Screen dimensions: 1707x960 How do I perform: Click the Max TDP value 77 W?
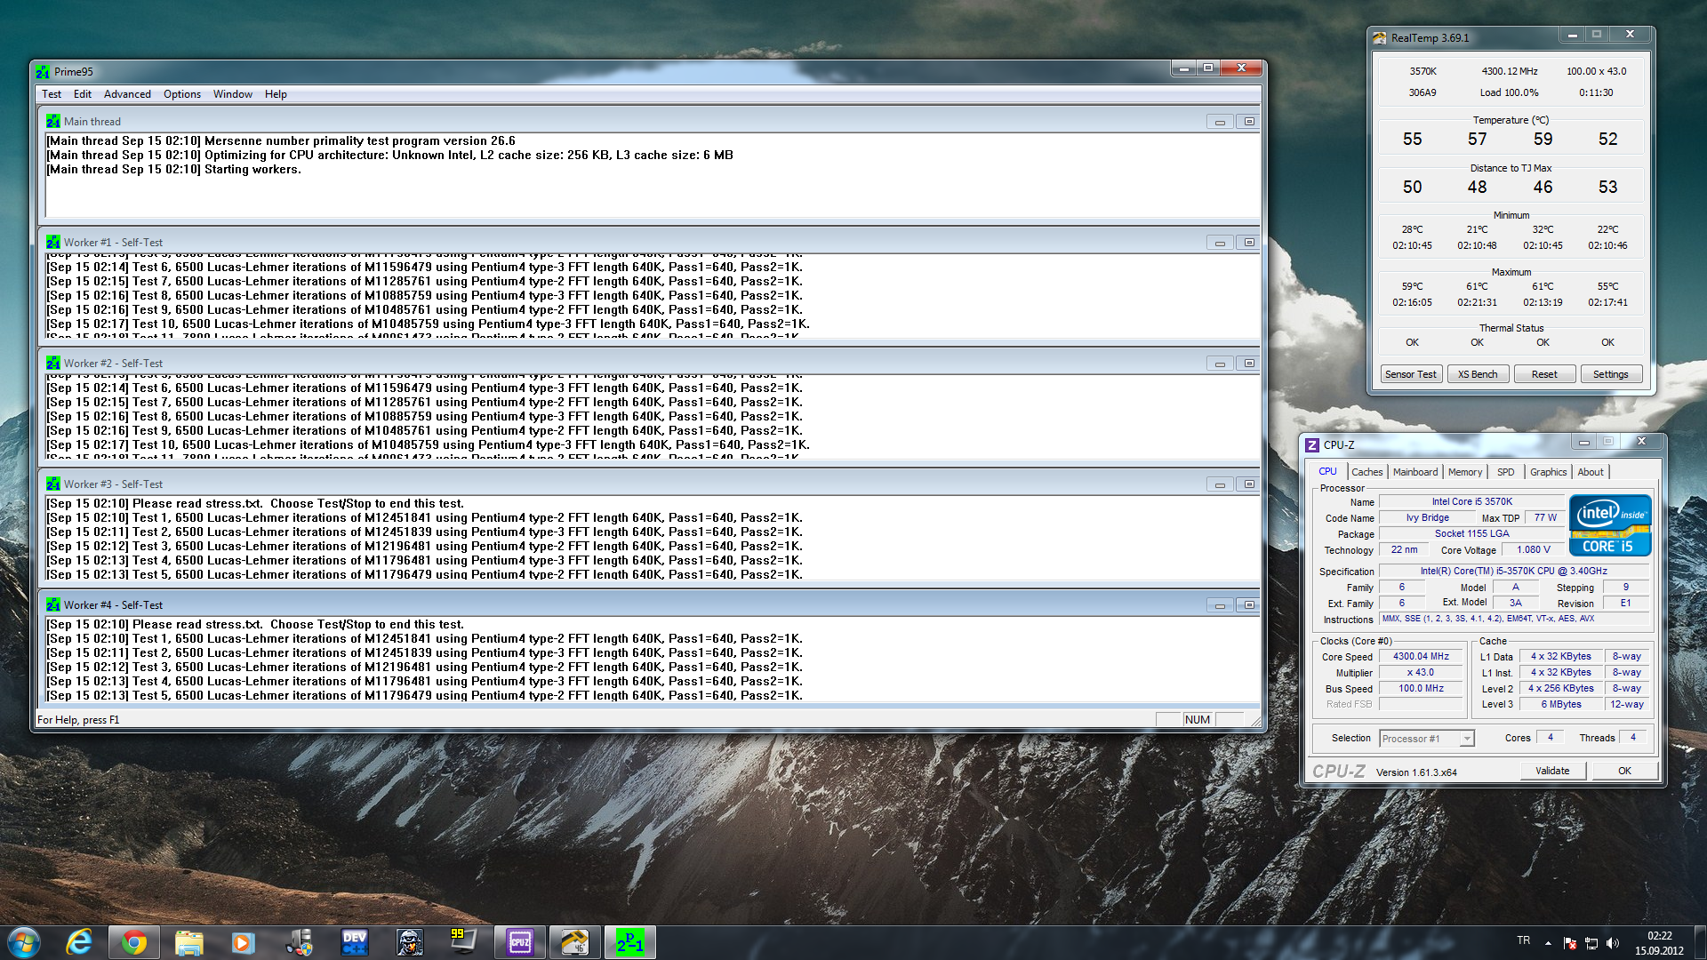1545,518
